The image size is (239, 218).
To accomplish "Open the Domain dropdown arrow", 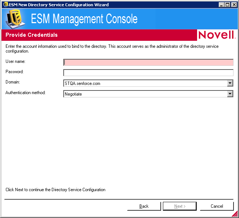I will (x=230, y=83).
